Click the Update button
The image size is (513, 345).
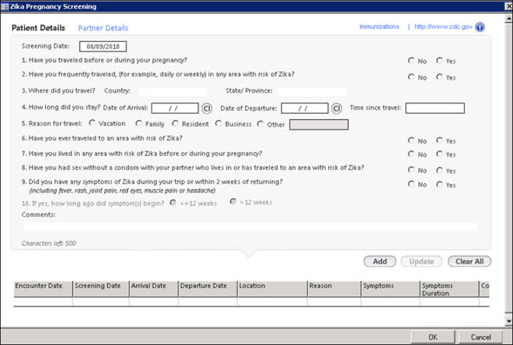(x=421, y=262)
